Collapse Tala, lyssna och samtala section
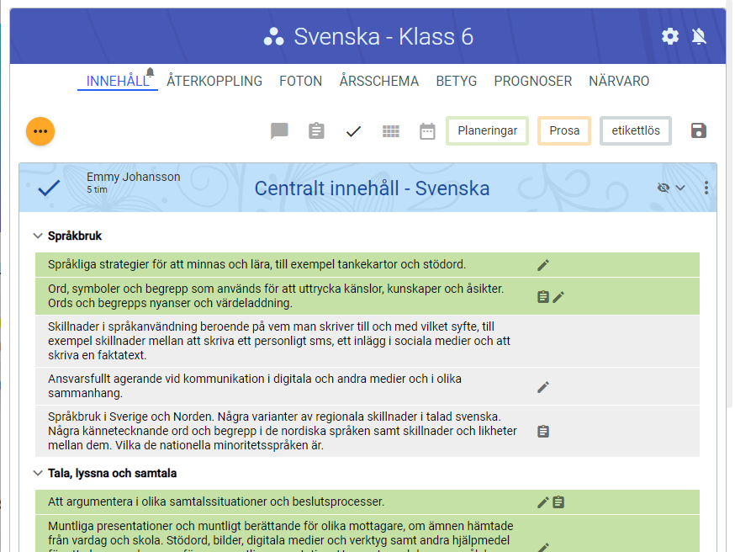Image resolution: width=735 pixels, height=552 pixels. pyautogui.click(x=38, y=474)
